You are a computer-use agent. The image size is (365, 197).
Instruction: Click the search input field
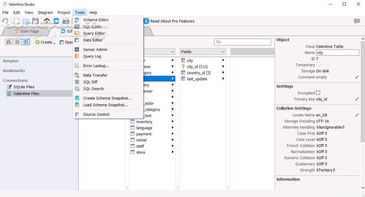pos(242,42)
